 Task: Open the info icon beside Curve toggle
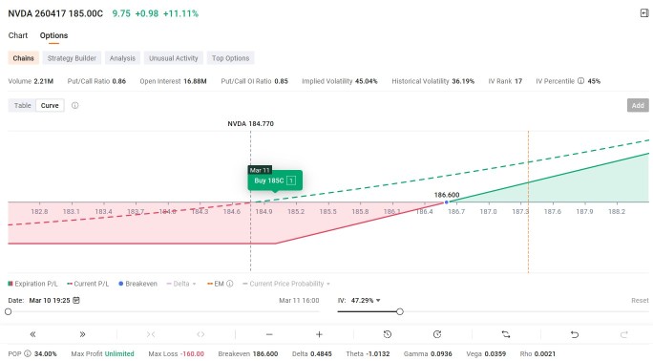pos(75,105)
